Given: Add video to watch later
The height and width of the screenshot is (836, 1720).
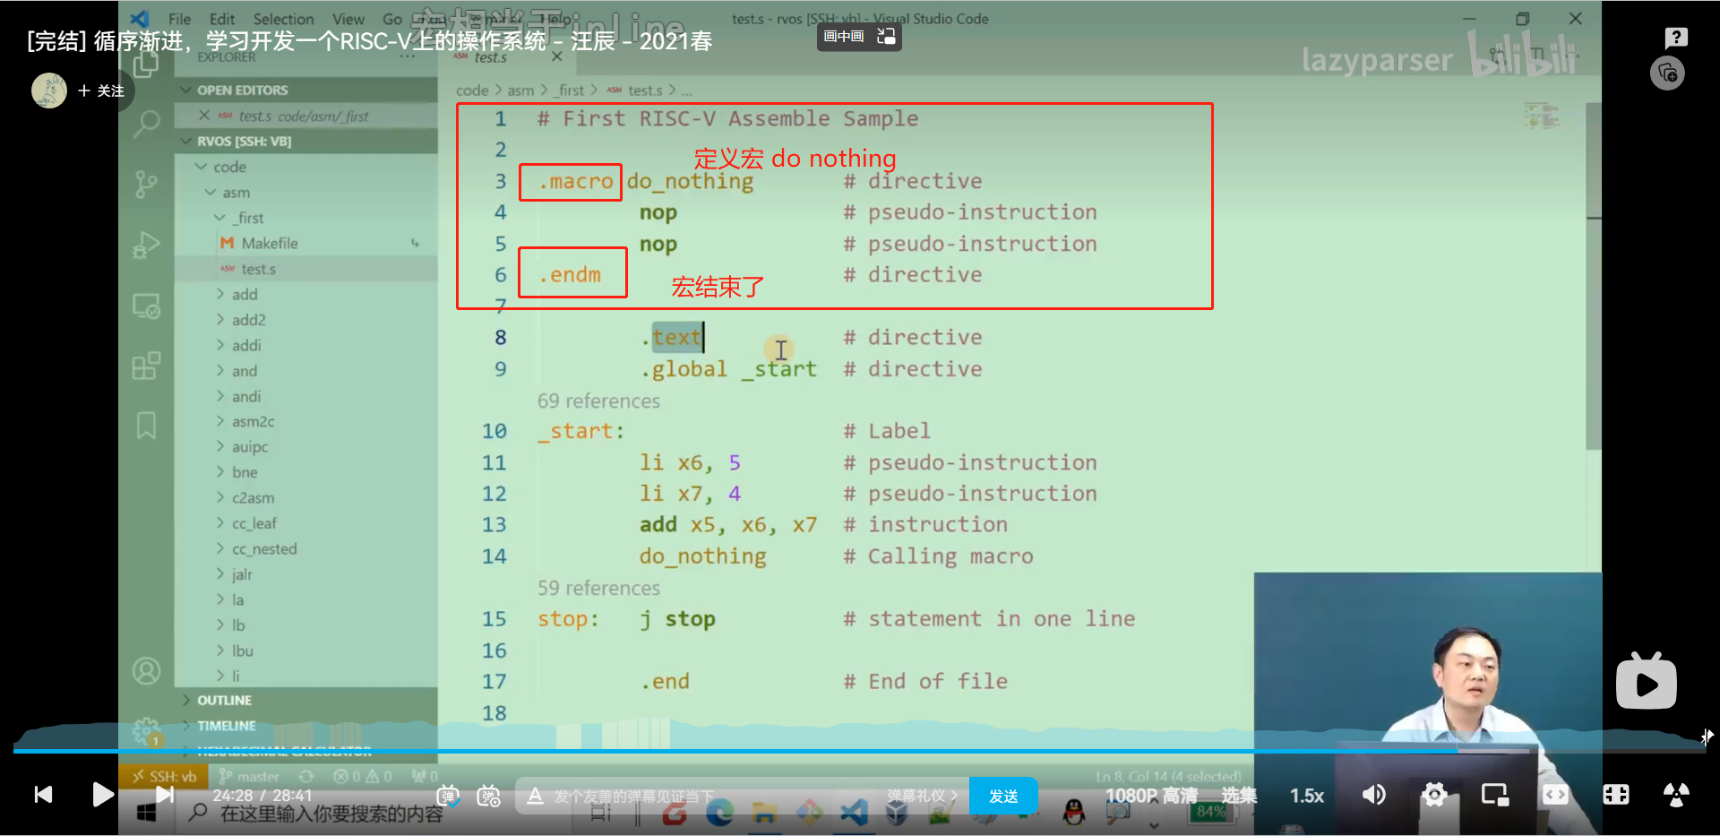Looking at the screenshot, I should point(1667,73).
